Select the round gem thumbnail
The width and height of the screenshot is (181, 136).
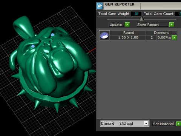pos(104,35)
